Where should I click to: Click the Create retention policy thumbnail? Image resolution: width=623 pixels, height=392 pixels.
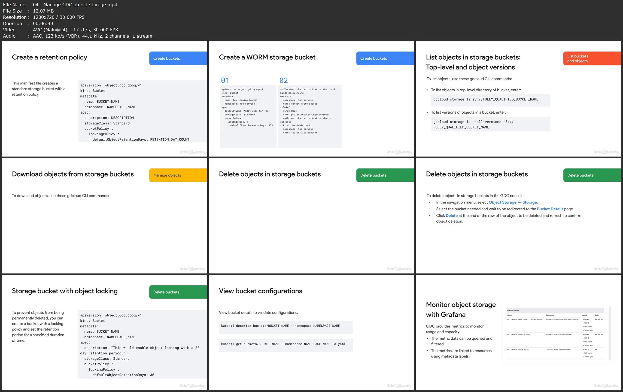104,99
